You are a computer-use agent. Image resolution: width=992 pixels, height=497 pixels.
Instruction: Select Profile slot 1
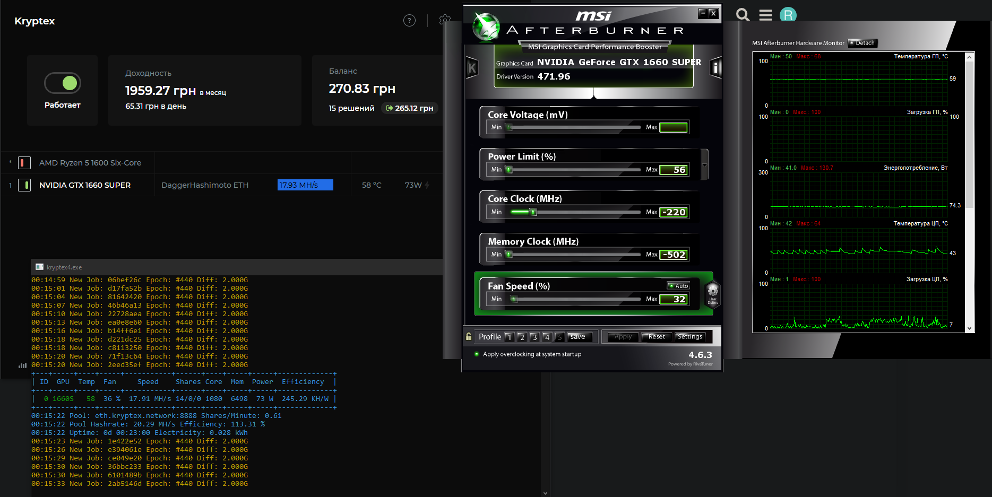coord(509,337)
